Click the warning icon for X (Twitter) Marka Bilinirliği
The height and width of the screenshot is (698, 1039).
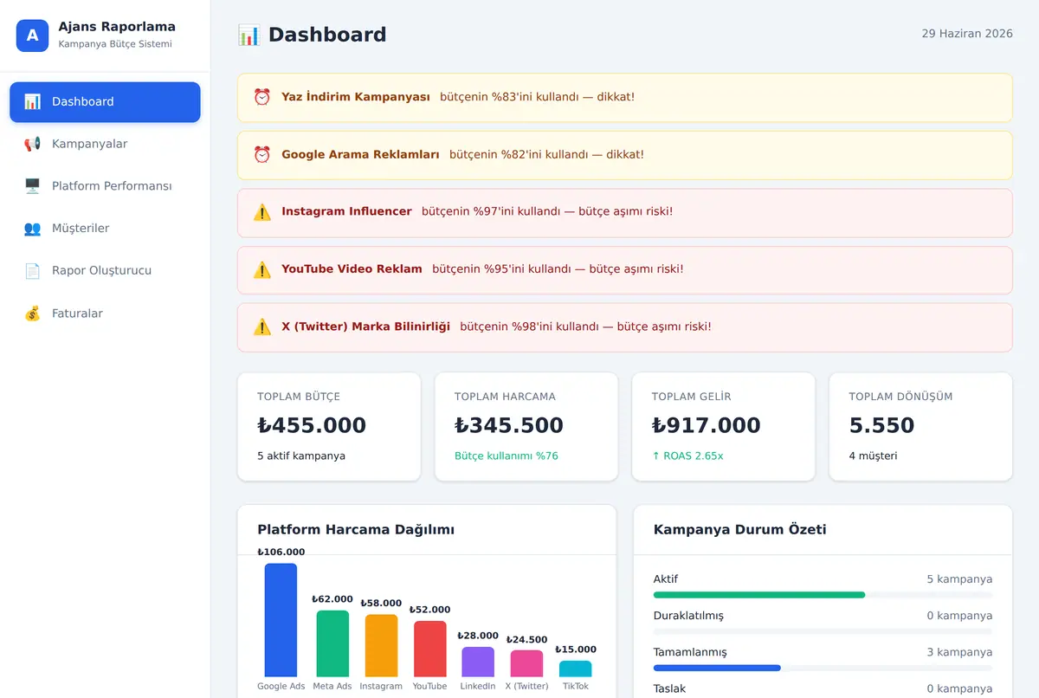pyautogui.click(x=261, y=327)
